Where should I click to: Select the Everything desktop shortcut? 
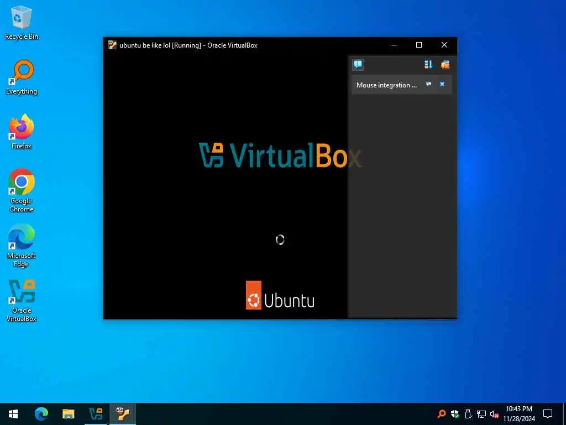click(22, 77)
